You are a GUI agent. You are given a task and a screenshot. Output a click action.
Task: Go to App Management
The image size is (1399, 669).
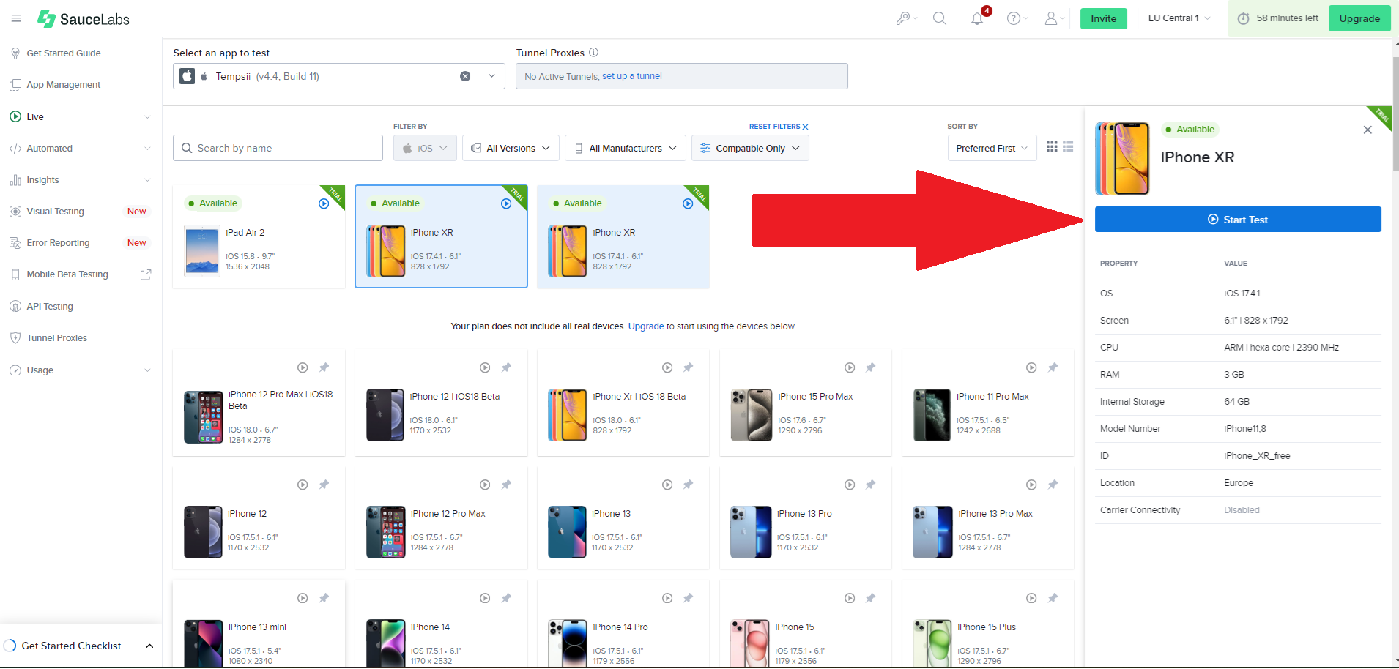64,85
